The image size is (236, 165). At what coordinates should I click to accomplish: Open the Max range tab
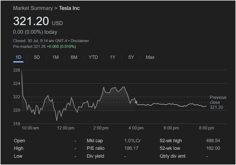(x=150, y=57)
